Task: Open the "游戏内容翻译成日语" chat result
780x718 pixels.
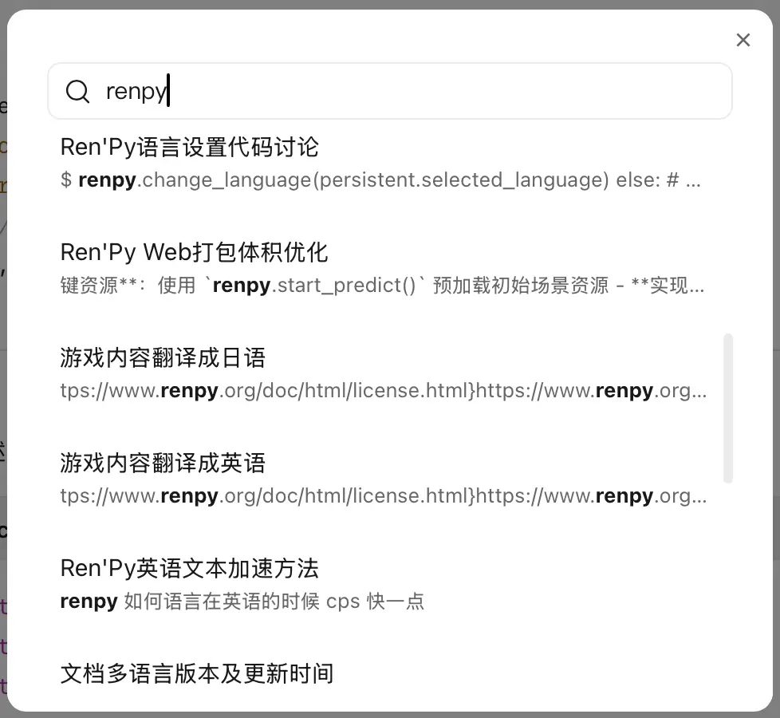Action: [x=163, y=357]
